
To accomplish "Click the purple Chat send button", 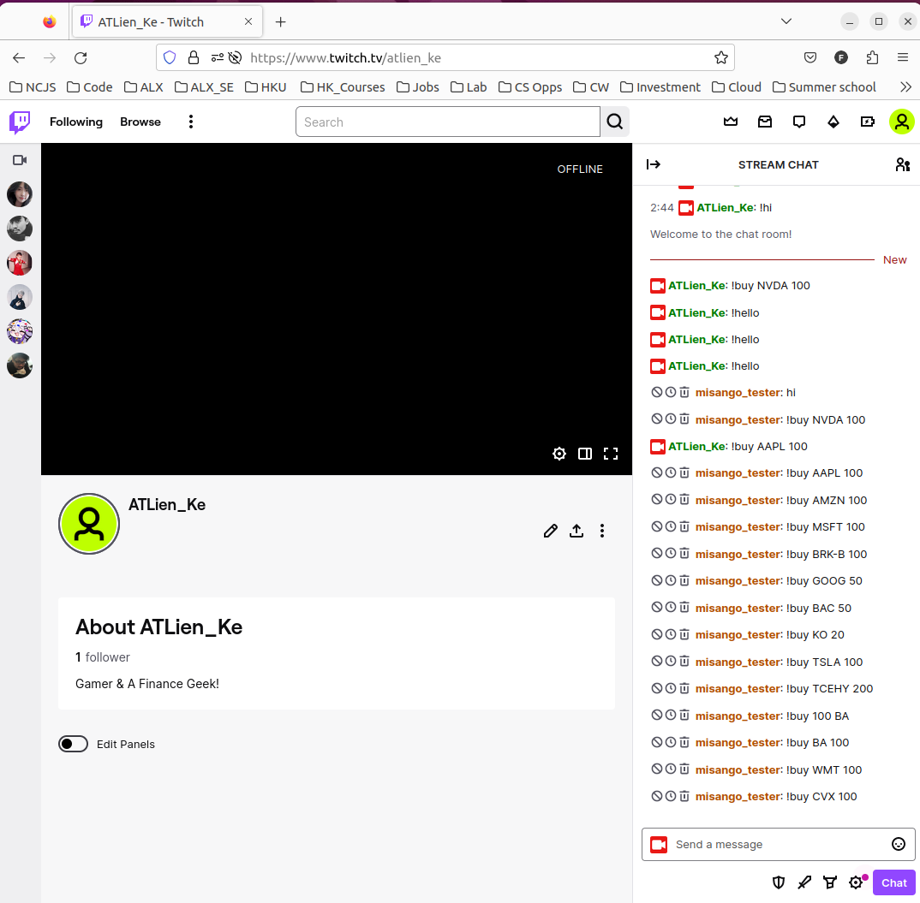I will coord(893,882).
